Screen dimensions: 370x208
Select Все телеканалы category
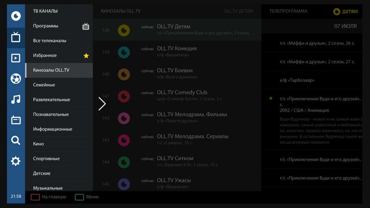click(49, 41)
